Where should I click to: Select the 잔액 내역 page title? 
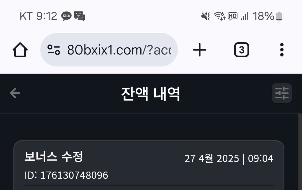point(150,94)
